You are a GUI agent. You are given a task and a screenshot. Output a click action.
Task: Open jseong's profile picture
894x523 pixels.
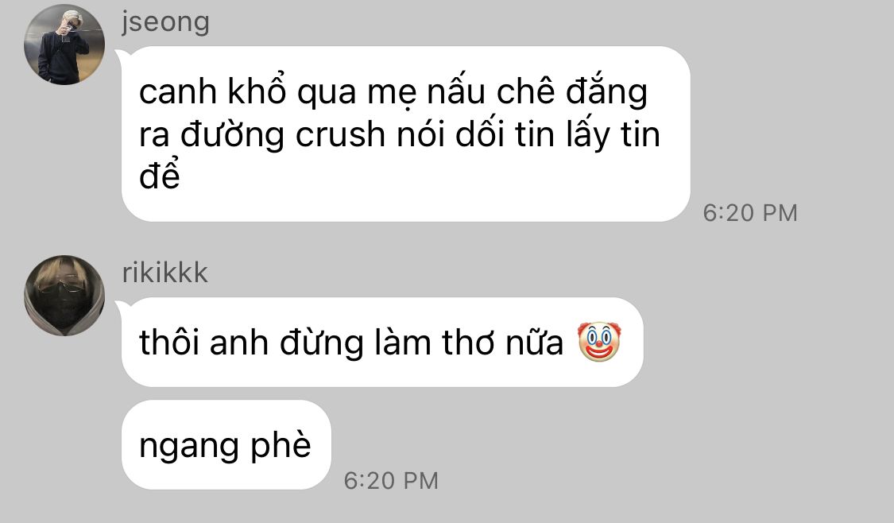(64, 45)
